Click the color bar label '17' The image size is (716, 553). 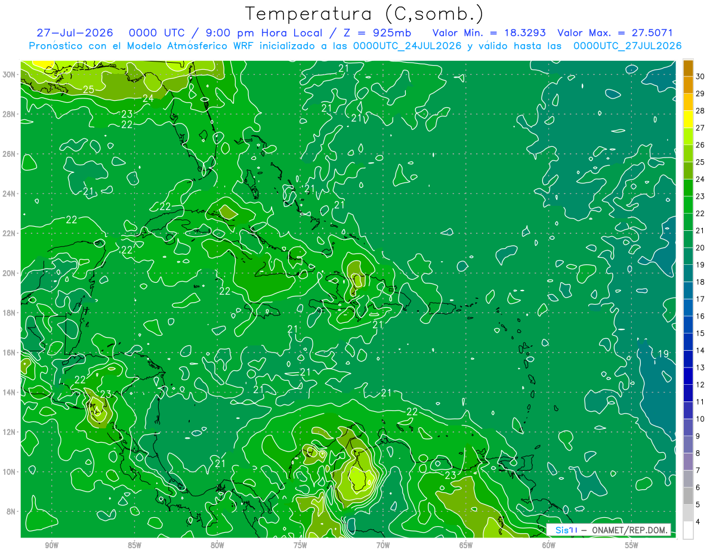pos(700,299)
